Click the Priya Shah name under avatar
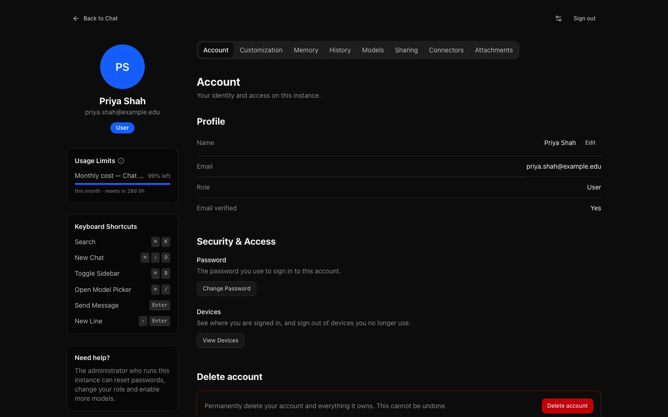This screenshot has height=417, width=668. point(122,101)
